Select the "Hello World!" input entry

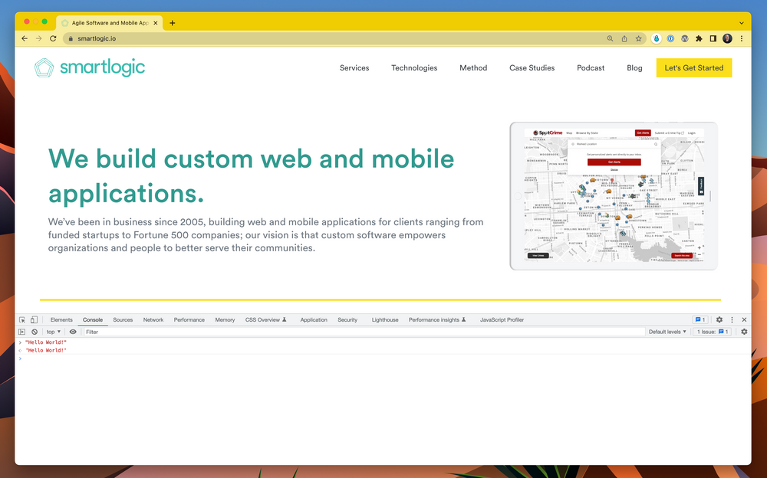tap(45, 342)
